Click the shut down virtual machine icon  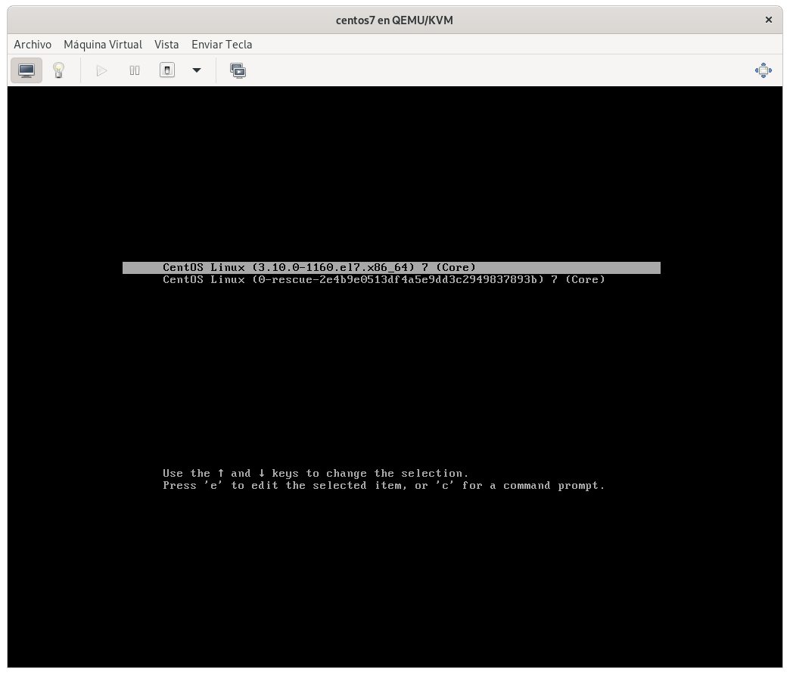[167, 70]
